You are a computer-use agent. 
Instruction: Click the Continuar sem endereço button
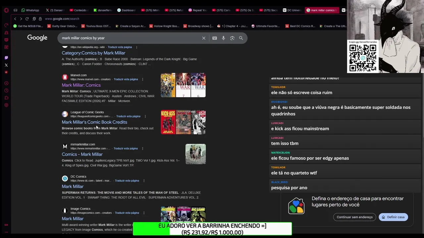tap(354, 217)
